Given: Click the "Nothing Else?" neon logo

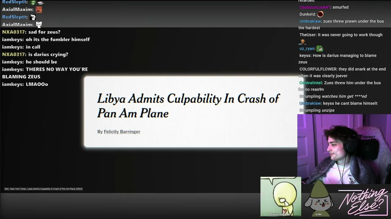Looking at the screenshot, I should 363,202.
